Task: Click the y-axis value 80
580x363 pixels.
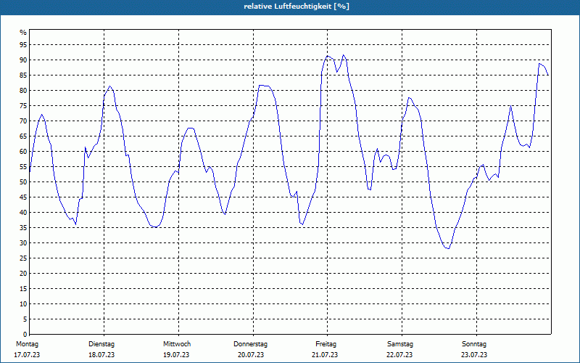Action: [x=23, y=90]
